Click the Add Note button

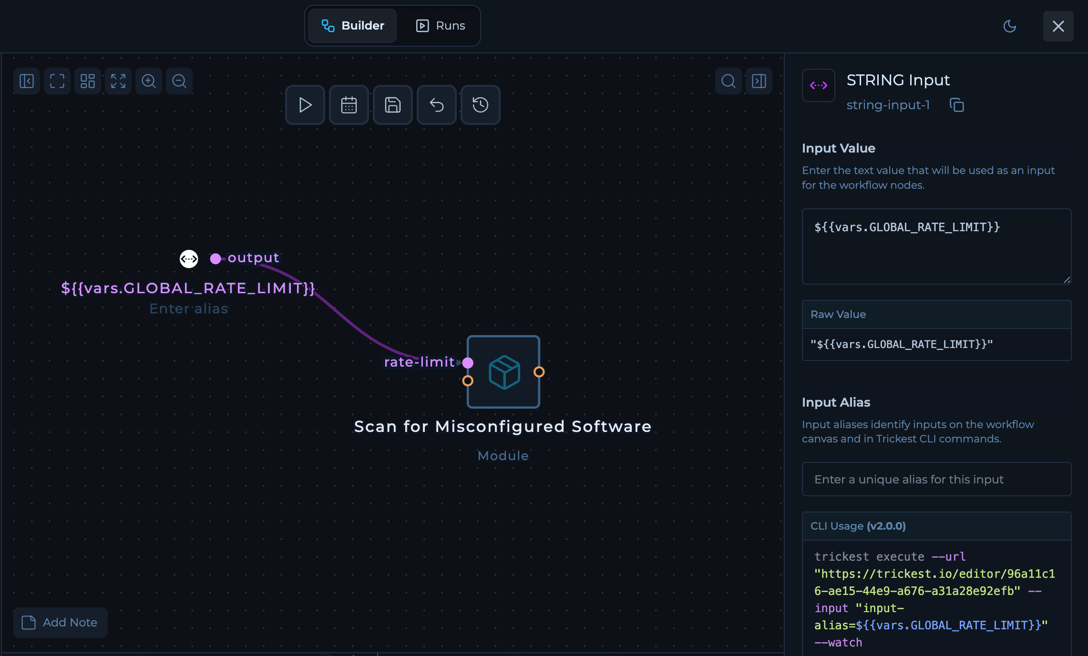61,623
